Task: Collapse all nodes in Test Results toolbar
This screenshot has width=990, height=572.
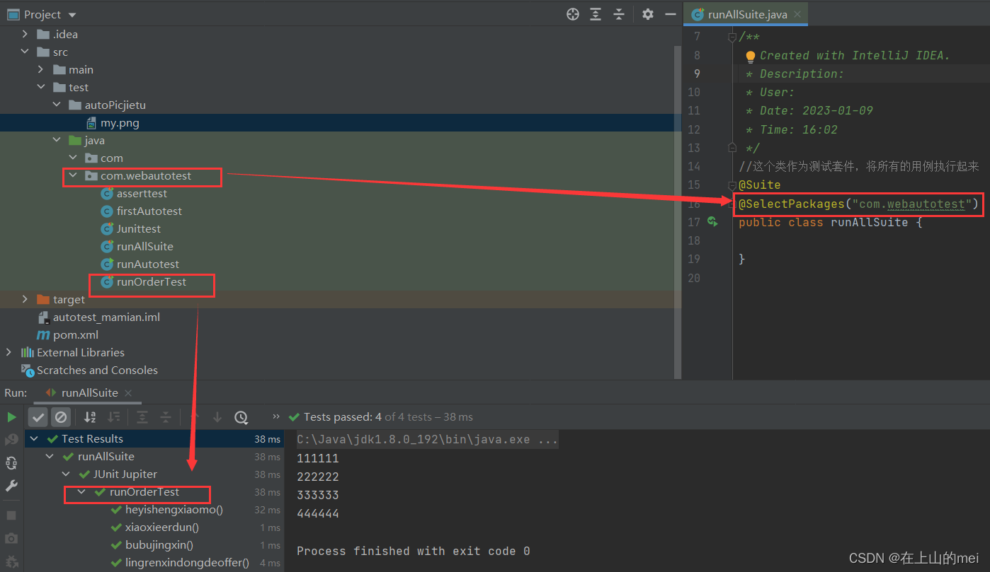Action: tap(166, 416)
